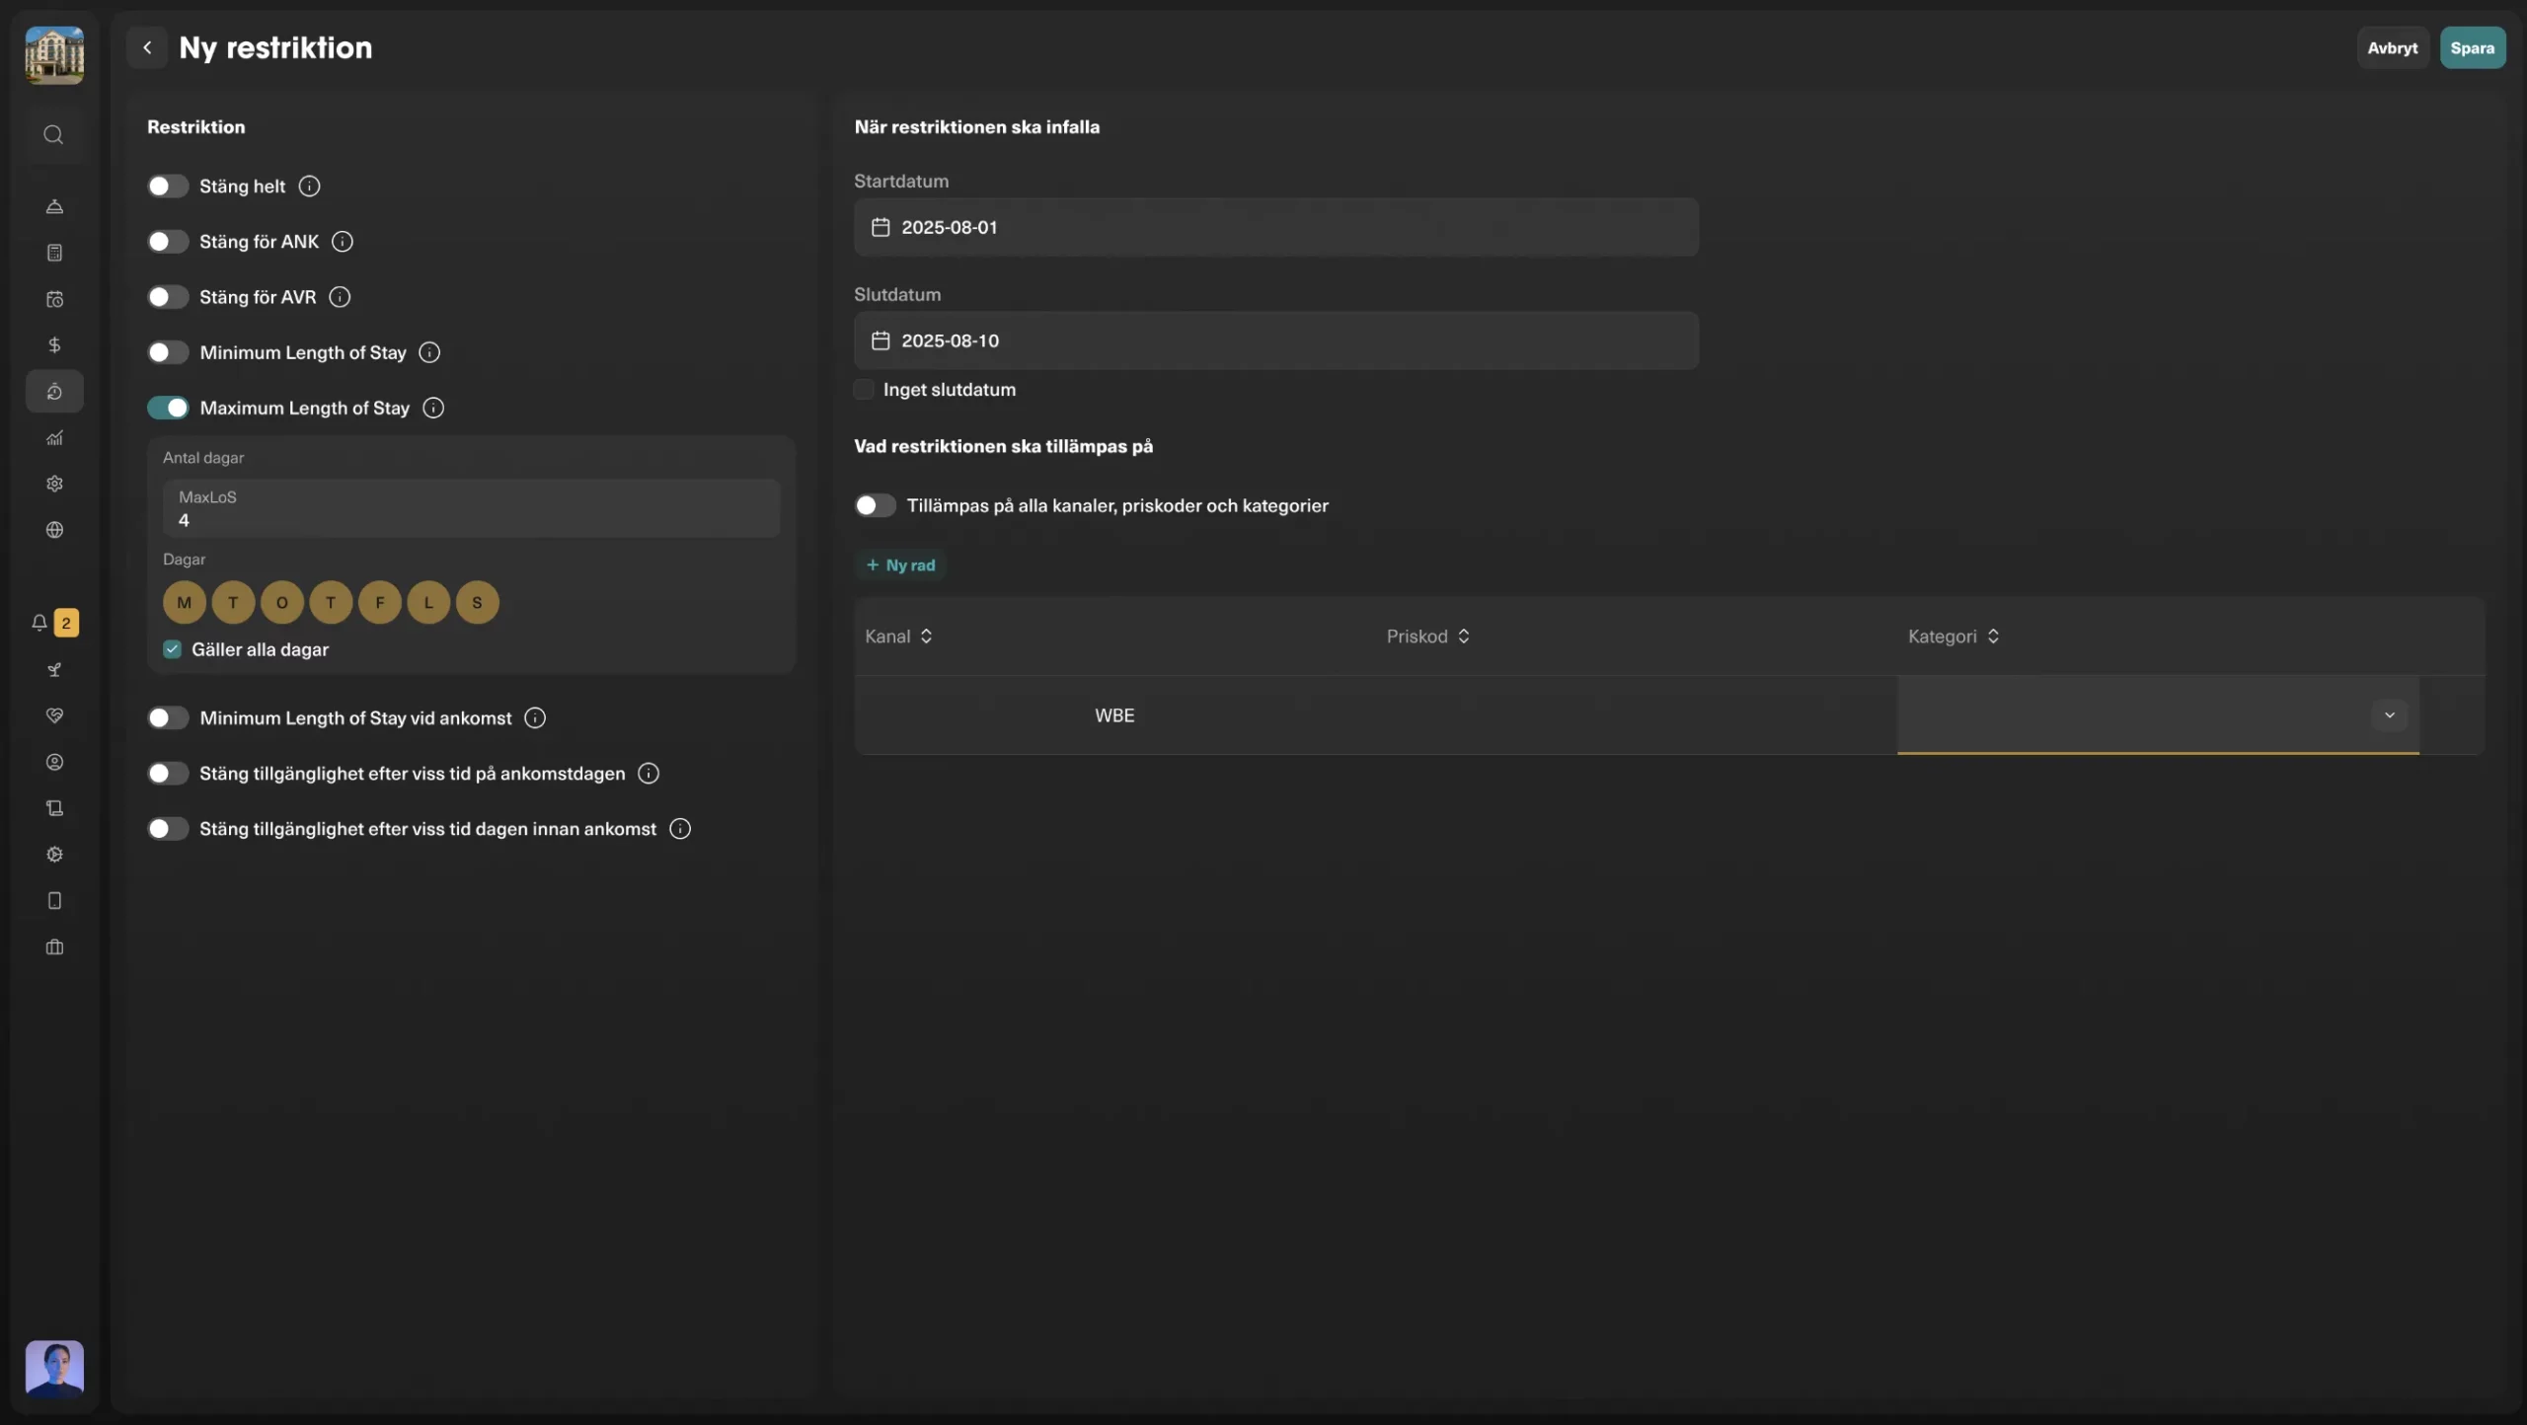2527x1425 pixels.
Task: Open the briefcase section at sidebar bottom
Action: [x=55, y=947]
